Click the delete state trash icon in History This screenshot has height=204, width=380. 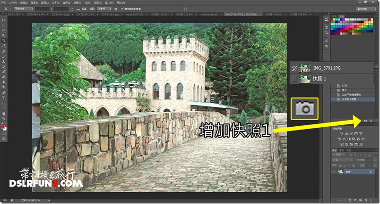coord(371,121)
